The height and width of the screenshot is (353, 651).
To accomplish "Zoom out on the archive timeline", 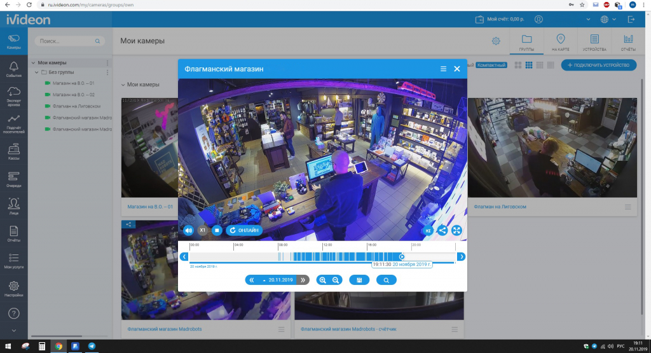I will coord(336,280).
